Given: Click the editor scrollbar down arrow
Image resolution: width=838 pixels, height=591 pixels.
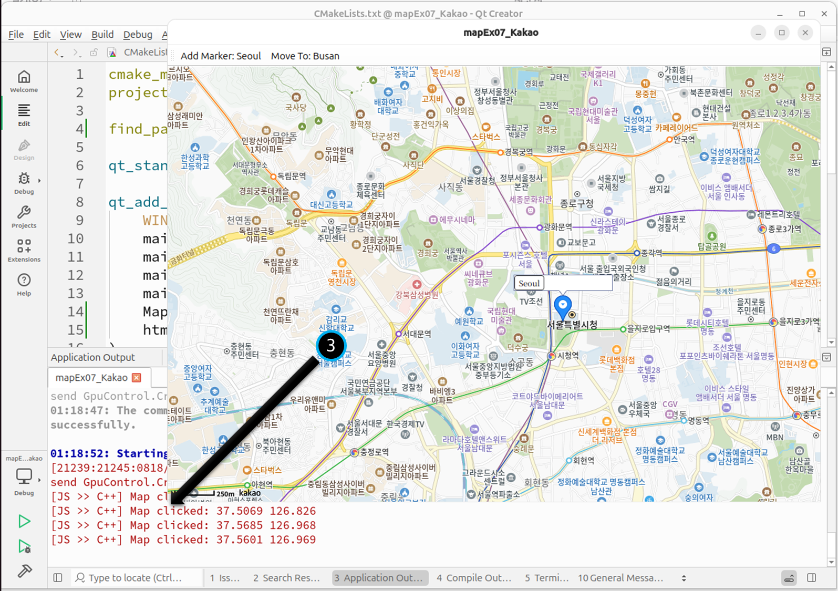Looking at the screenshot, I should [831, 342].
